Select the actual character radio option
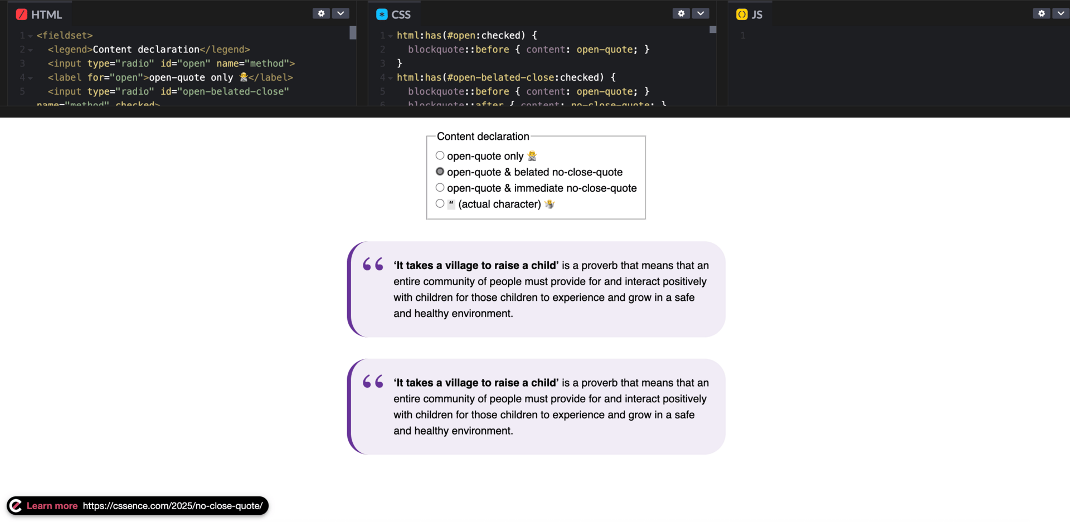This screenshot has width=1070, height=522. pyautogui.click(x=440, y=204)
